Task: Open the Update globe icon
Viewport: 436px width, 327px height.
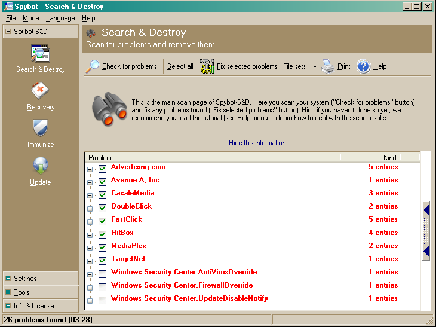Action: point(41,166)
